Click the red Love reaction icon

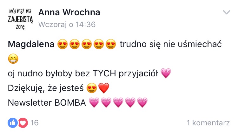pyautogui.click(x=23, y=122)
